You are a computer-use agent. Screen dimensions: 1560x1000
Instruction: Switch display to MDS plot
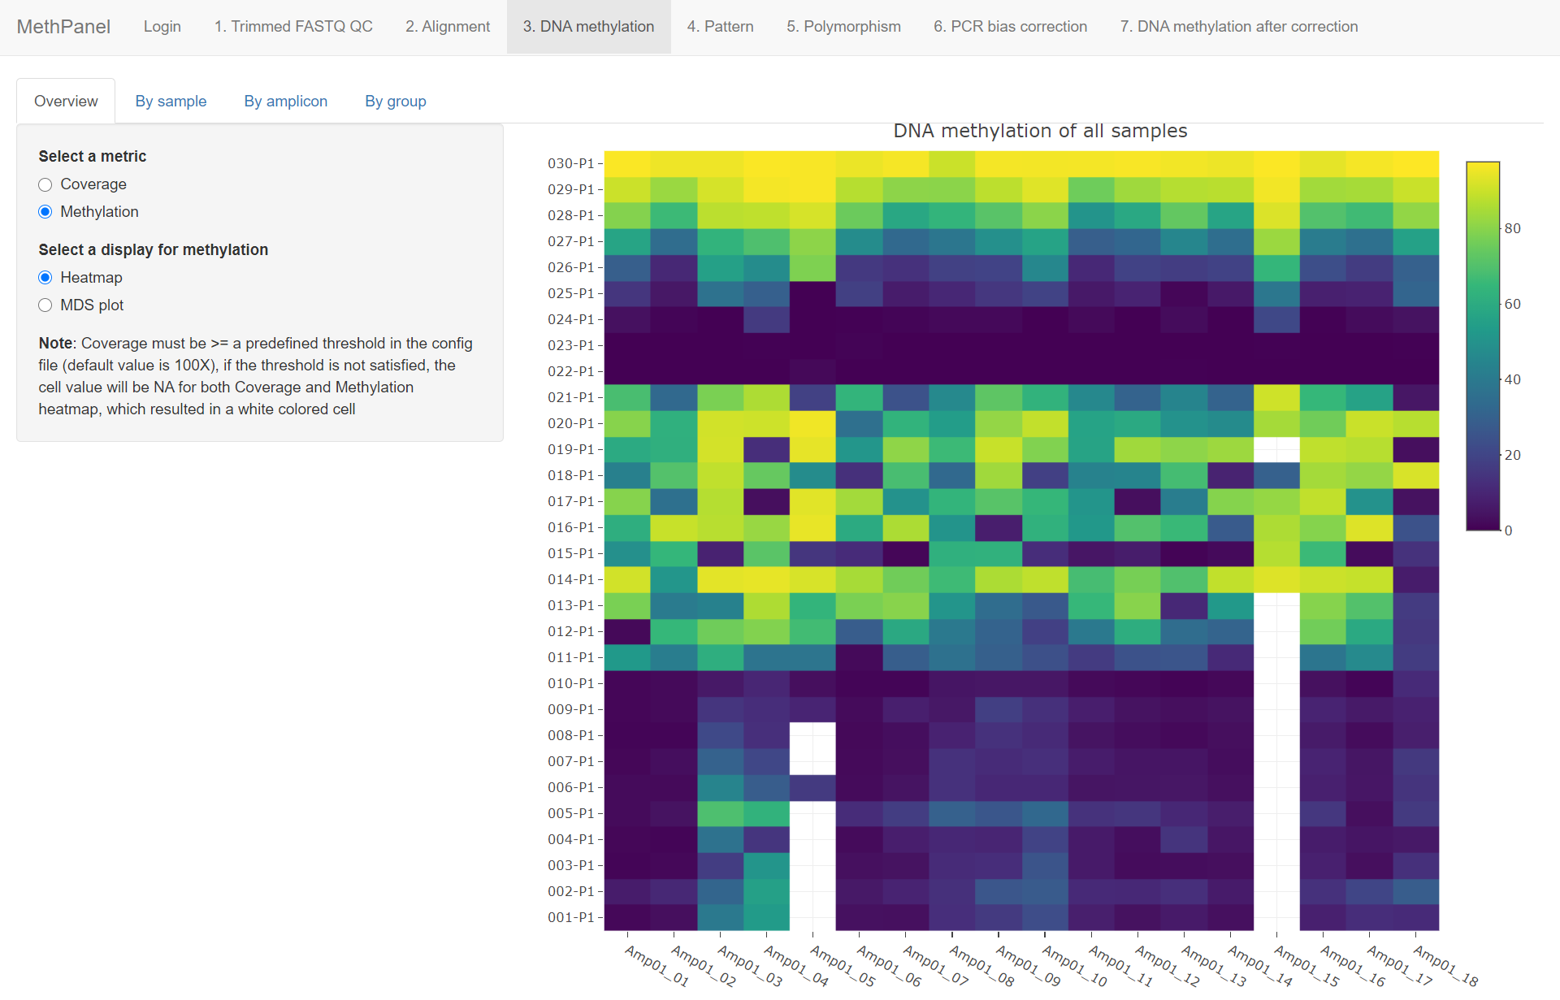[45, 305]
